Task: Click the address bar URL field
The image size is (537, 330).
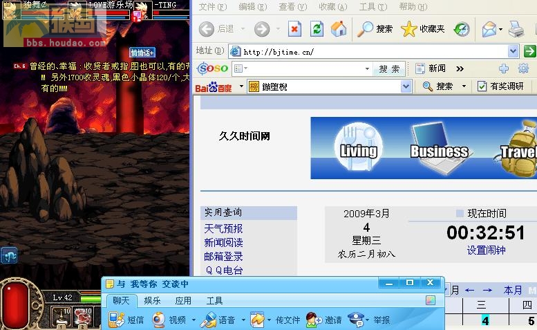Action: pos(375,52)
